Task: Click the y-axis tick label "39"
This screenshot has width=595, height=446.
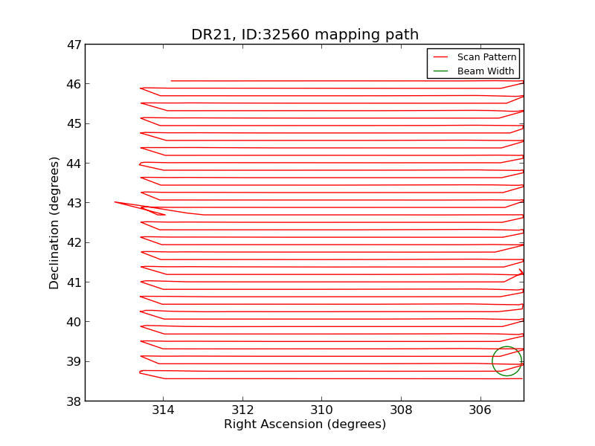Action: [74, 361]
